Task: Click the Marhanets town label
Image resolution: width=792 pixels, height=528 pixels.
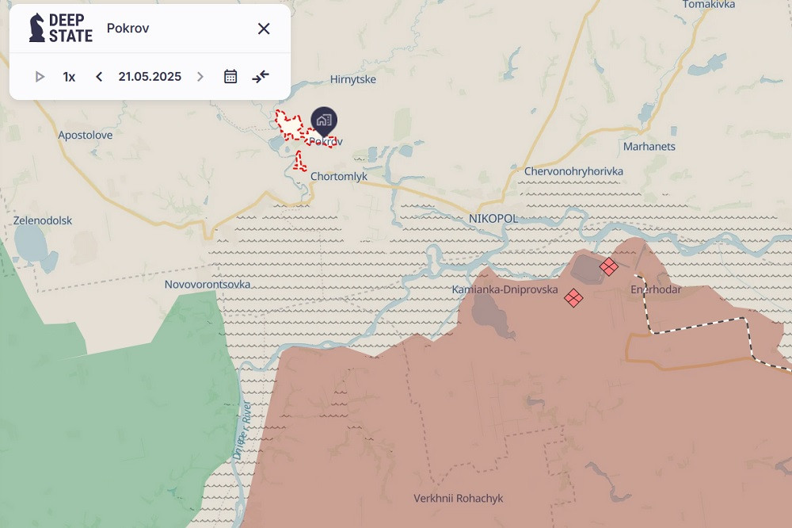Action: [649, 147]
